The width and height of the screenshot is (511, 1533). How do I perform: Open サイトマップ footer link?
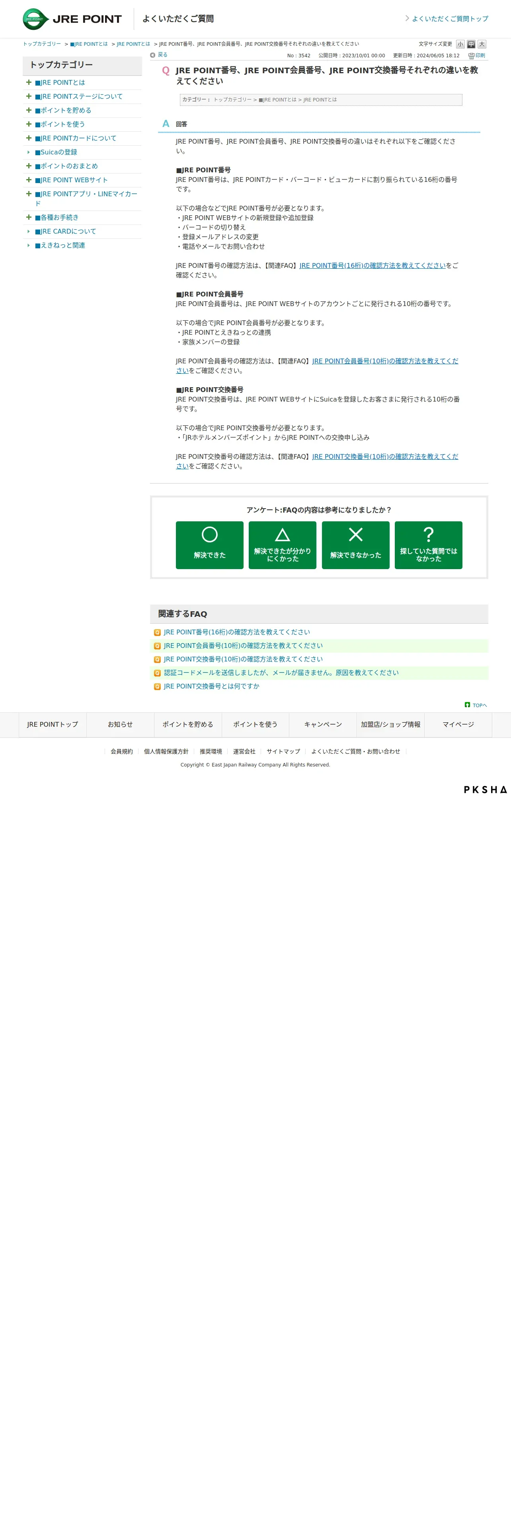point(283,752)
